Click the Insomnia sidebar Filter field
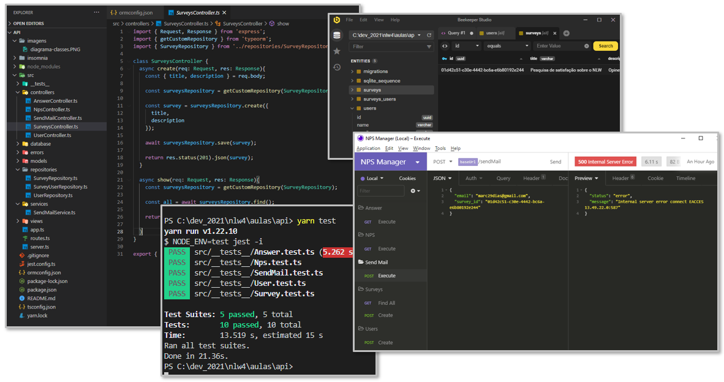Image resolution: width=724 pixels, height=382 pixels. 381,191
